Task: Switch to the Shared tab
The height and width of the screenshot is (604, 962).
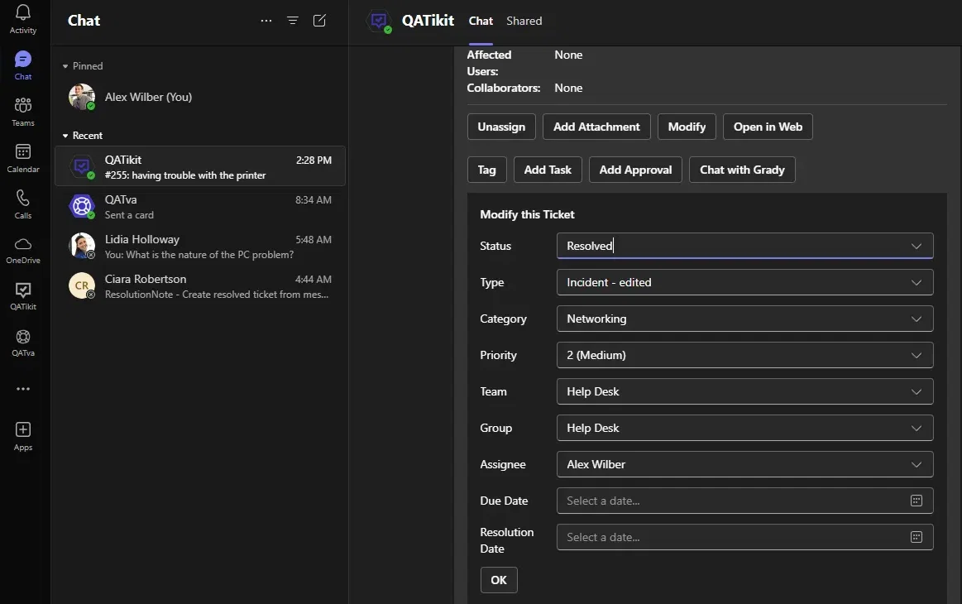Action: [524, 21]
